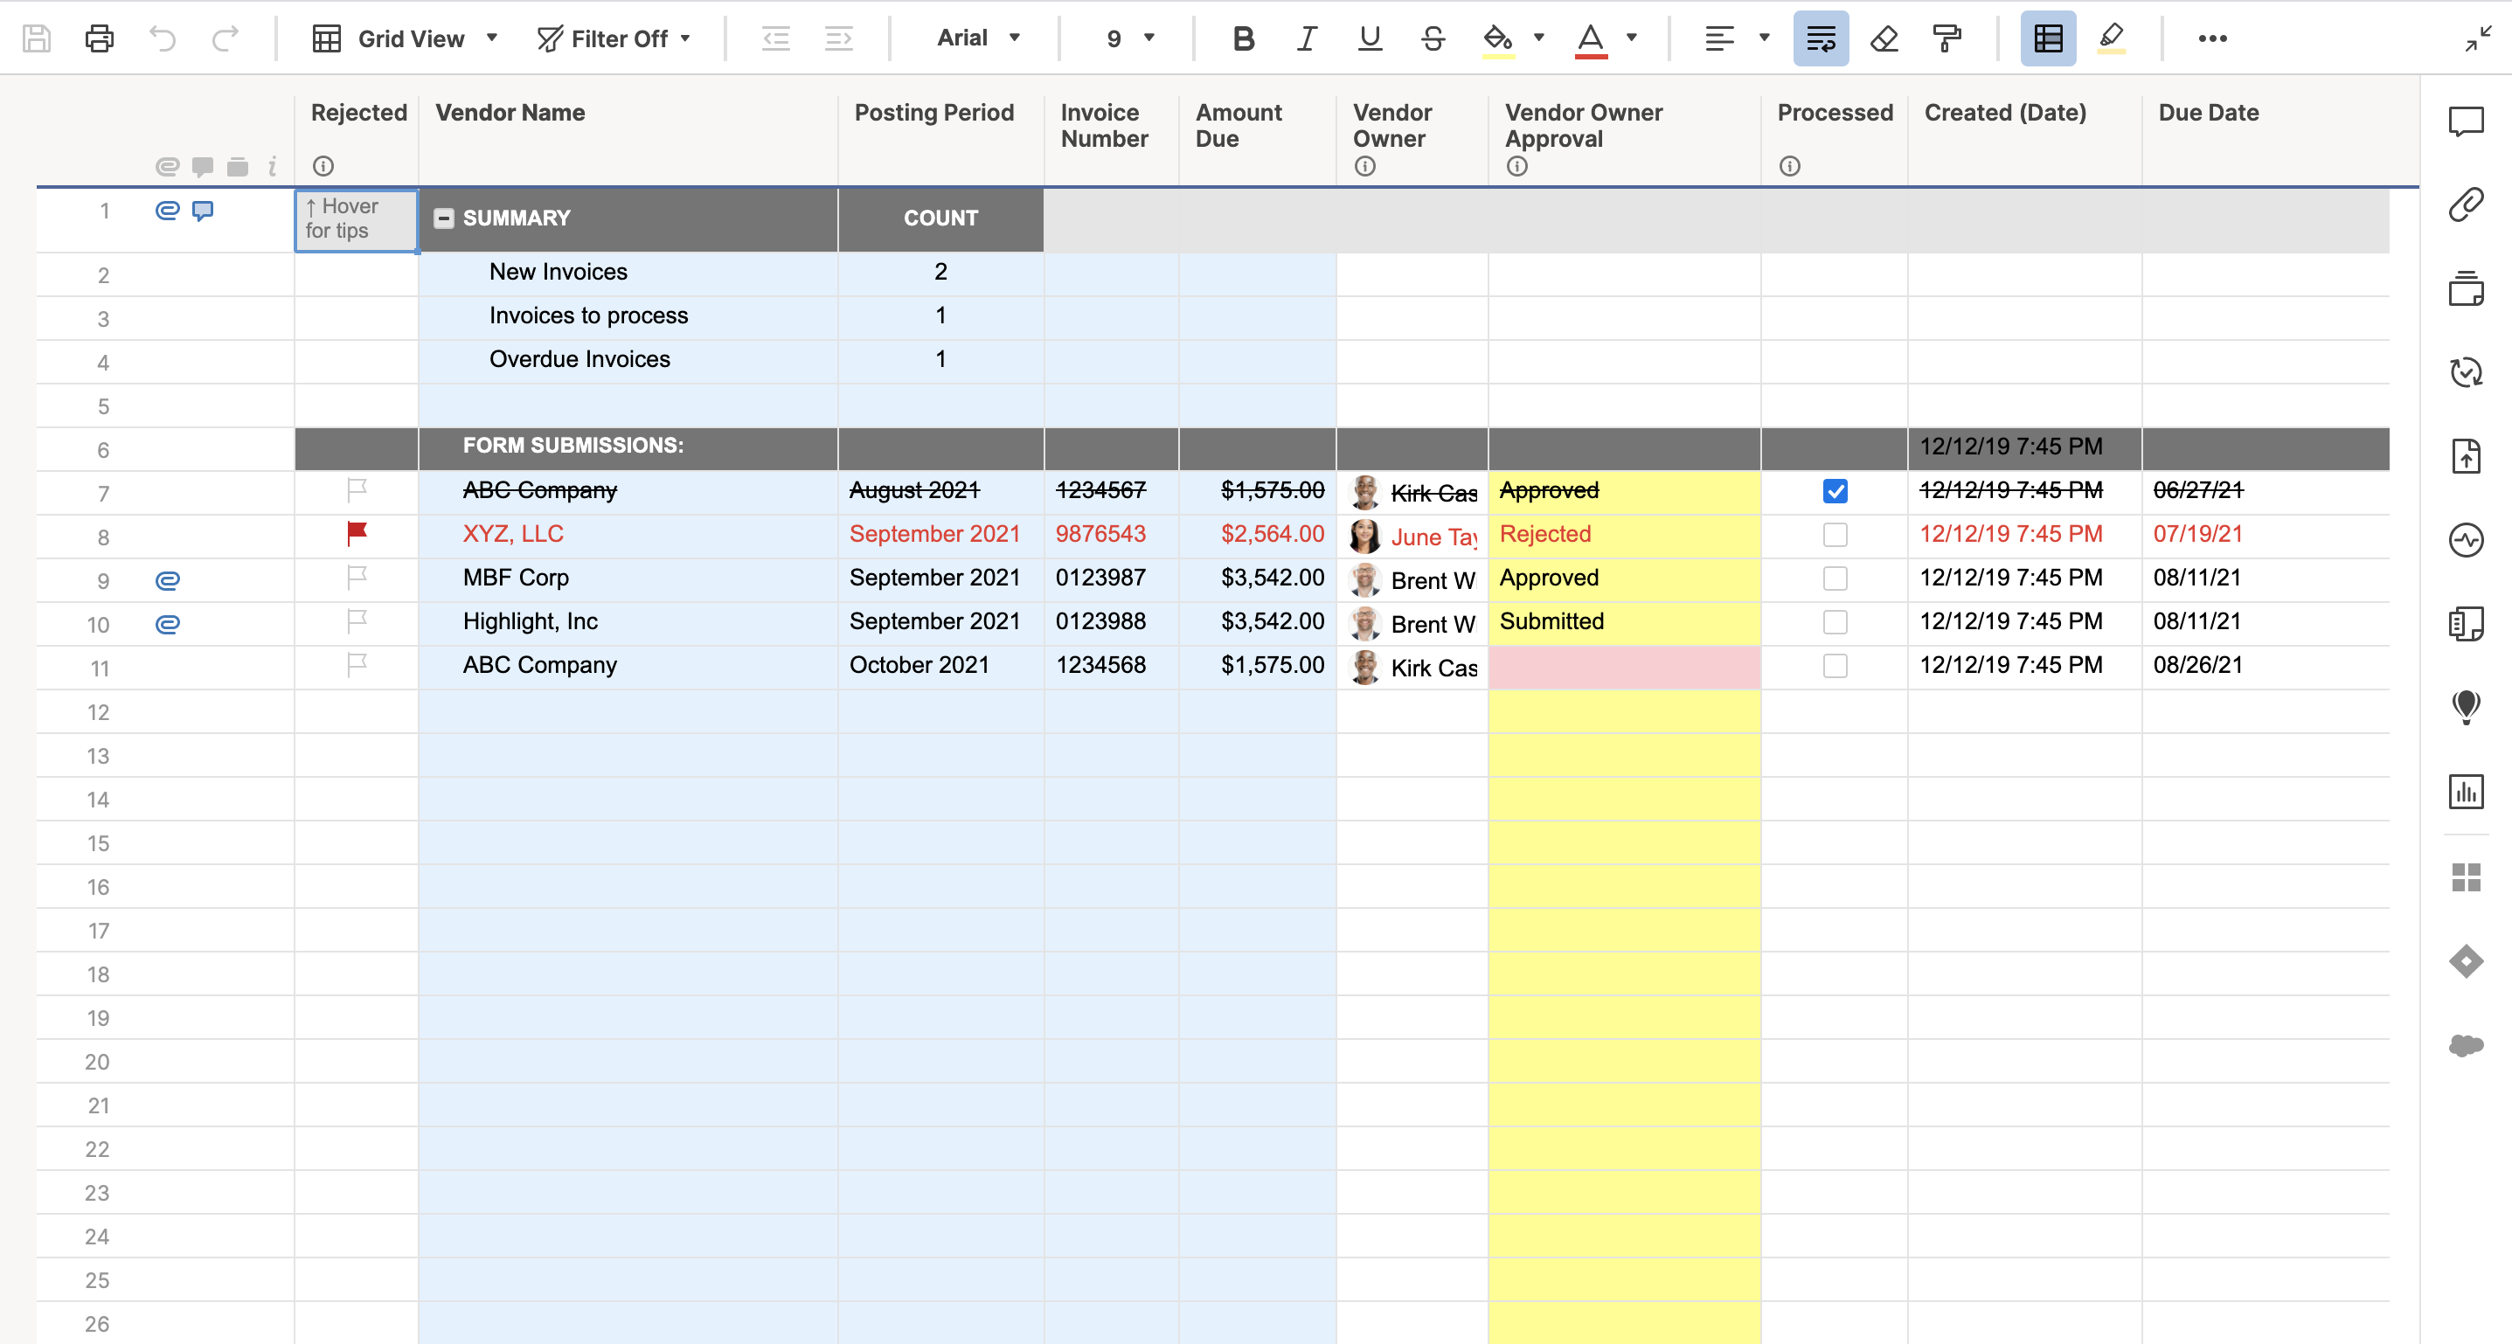The height and width of the screenshot is (1344, 2512).
Task: Toggle Underline formatting on selected text
Action: (x=1367, y=37)
